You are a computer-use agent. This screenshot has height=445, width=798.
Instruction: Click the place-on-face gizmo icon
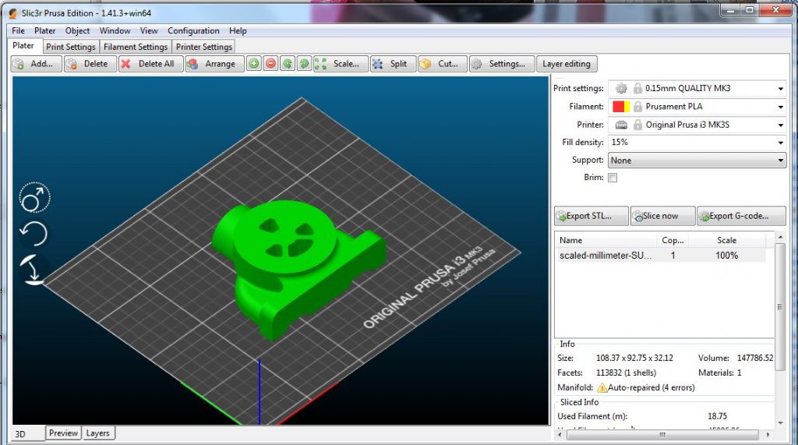click(34, 270)
